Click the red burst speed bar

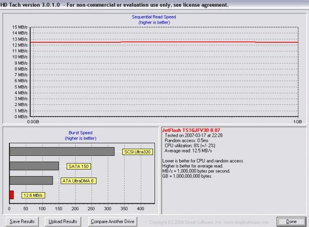pos(12,195)
